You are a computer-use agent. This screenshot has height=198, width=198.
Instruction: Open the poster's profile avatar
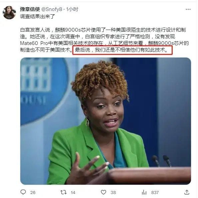click(x=9, y=13)
